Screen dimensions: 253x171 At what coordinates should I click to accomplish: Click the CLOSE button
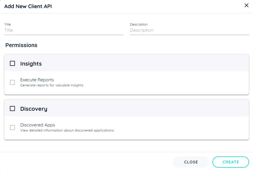[191, 162]
